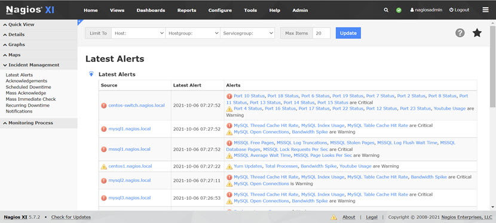
Task: Click the critical icon beside mssql1.nagios.local
Action: click(104, 149)
